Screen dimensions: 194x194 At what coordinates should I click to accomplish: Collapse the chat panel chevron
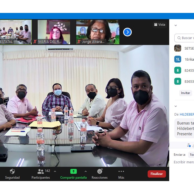(176, 106)
